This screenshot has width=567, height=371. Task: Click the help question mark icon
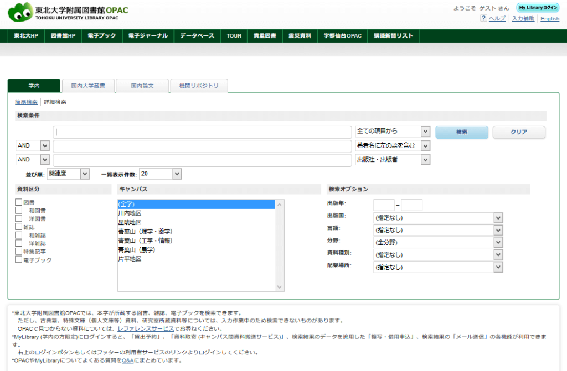point(483,19)
